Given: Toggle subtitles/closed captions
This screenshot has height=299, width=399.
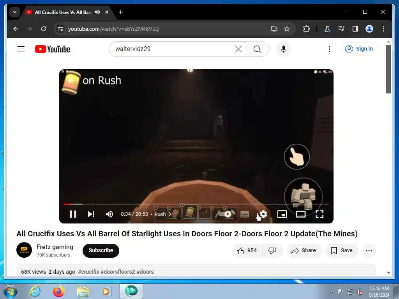Looking at the screenshot, I should click(245, 214).
